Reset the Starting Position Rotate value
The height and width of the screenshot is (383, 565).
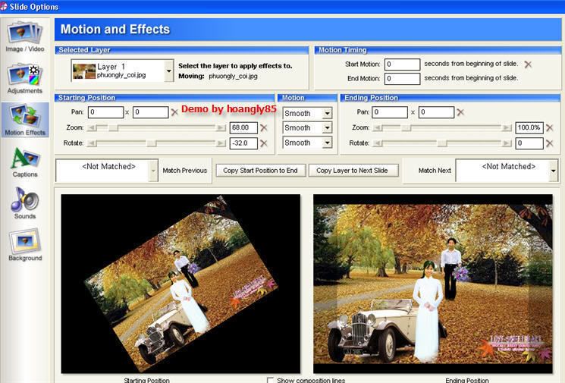[264, 143]
